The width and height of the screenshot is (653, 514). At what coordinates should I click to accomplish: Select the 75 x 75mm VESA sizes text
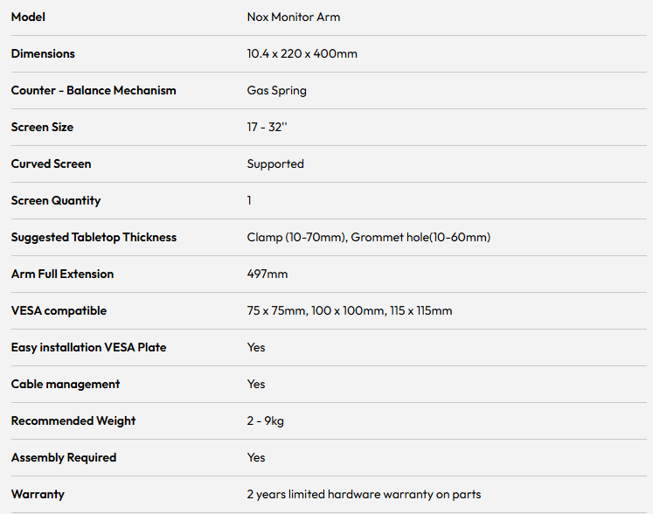pos(350,310)
